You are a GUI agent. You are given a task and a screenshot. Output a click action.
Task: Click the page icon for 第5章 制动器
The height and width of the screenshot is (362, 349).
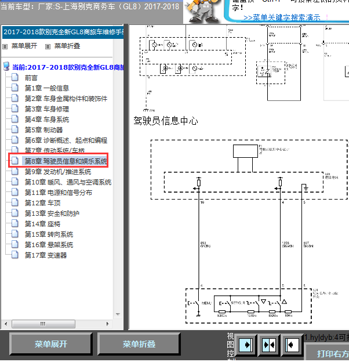(x=15, y=129)
